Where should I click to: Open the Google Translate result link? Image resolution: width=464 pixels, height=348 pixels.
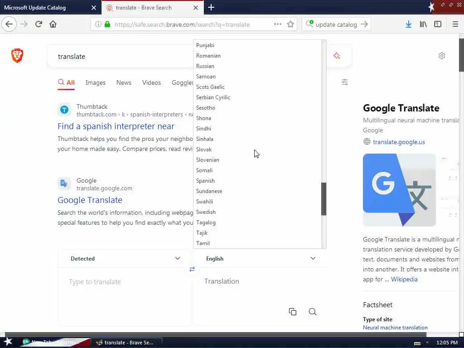click(x=90, y=200)
